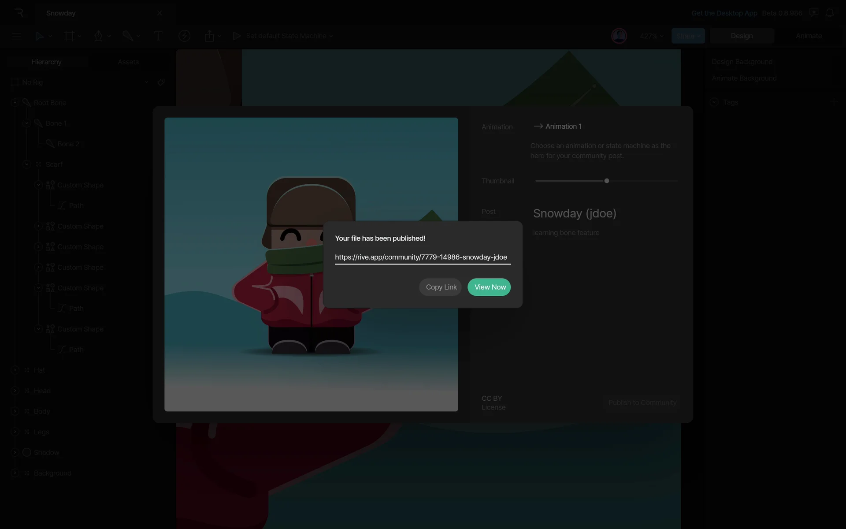
Task: Select the Pen tool
Action: pos(98,36)
